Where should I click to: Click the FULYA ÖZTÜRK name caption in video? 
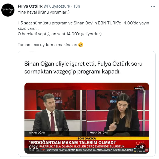[99, 132]
